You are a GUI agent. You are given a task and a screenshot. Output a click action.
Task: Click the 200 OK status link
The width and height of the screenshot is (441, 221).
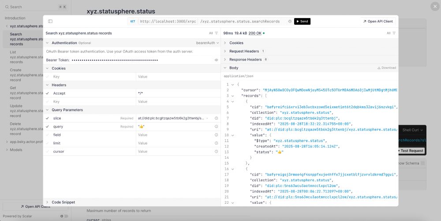[x=255, y=33]
